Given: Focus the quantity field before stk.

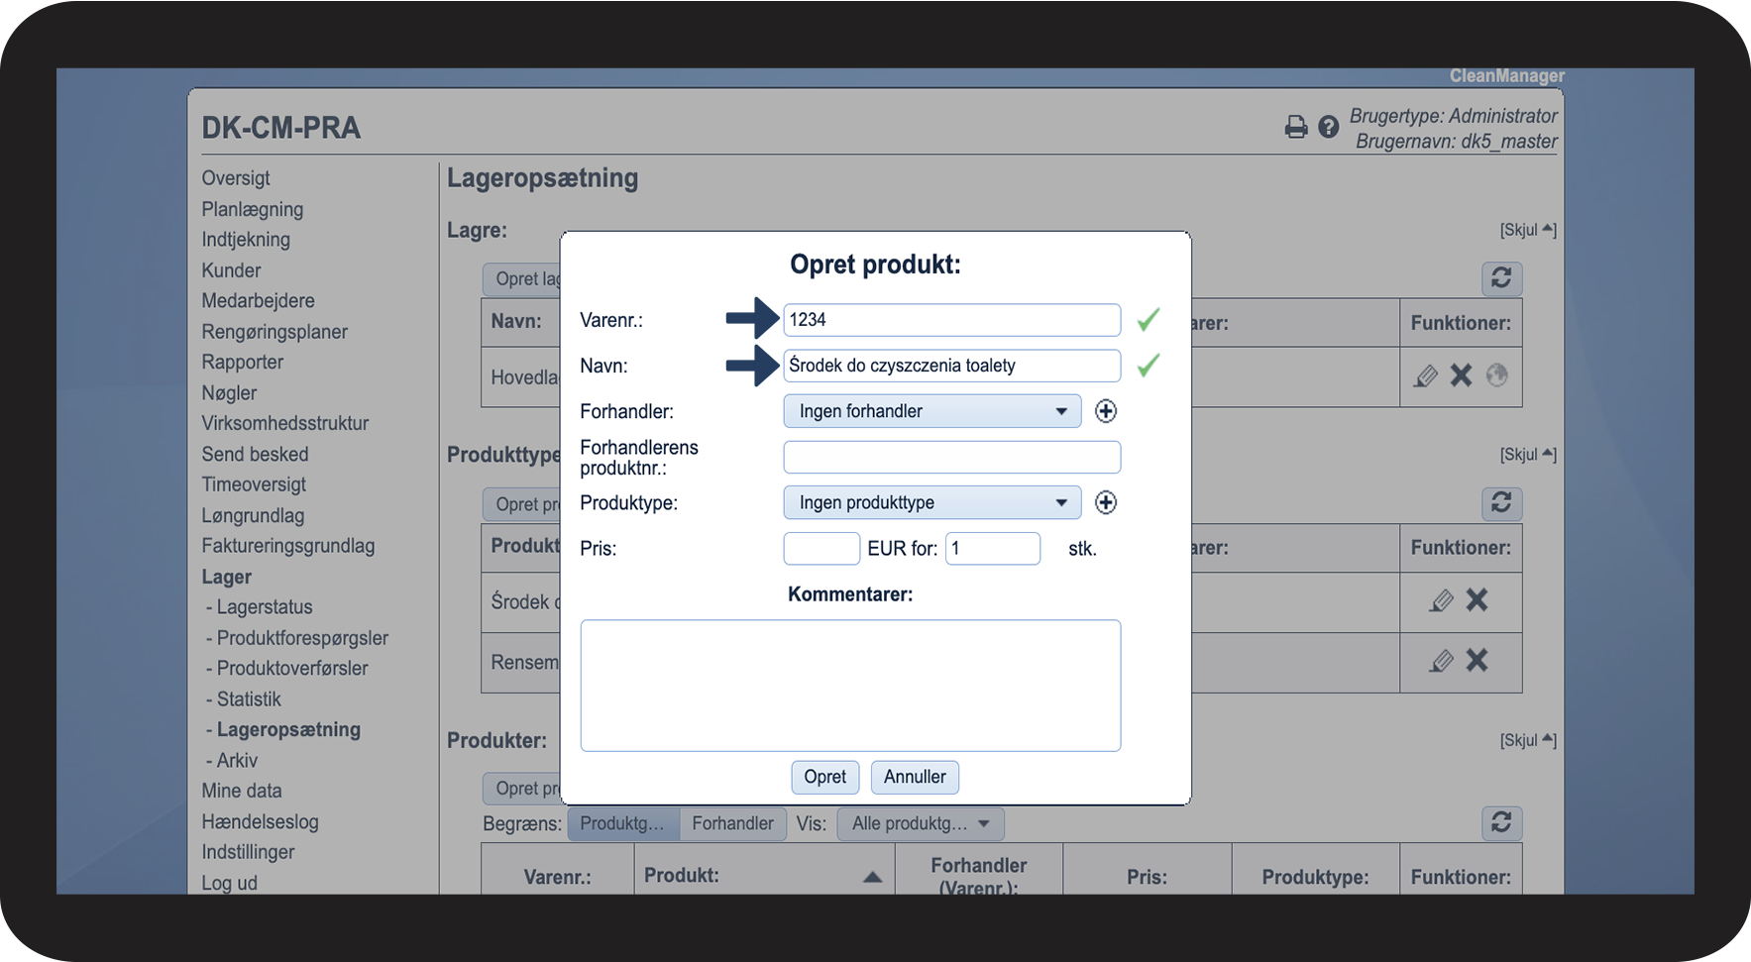Looking at the screenshot, I should [993, 548].
